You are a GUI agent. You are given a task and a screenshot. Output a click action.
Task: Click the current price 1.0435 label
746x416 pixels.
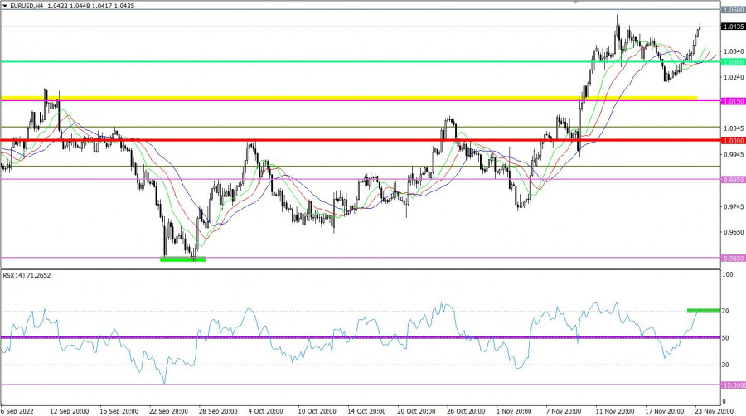pyautogui.click(x=733, y=27)
